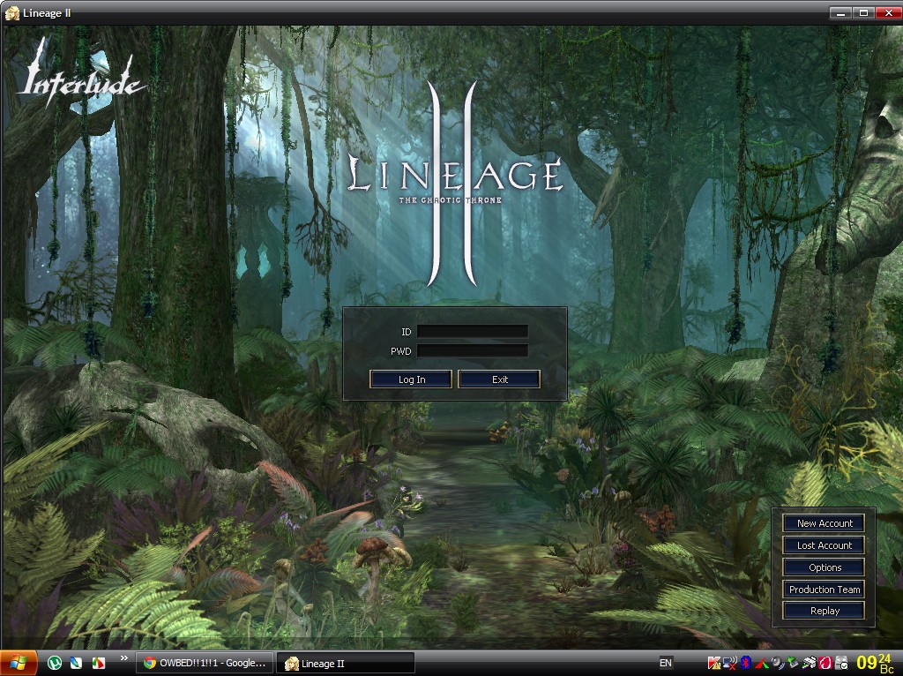View the Production Team credits

[x=825, y=590]
